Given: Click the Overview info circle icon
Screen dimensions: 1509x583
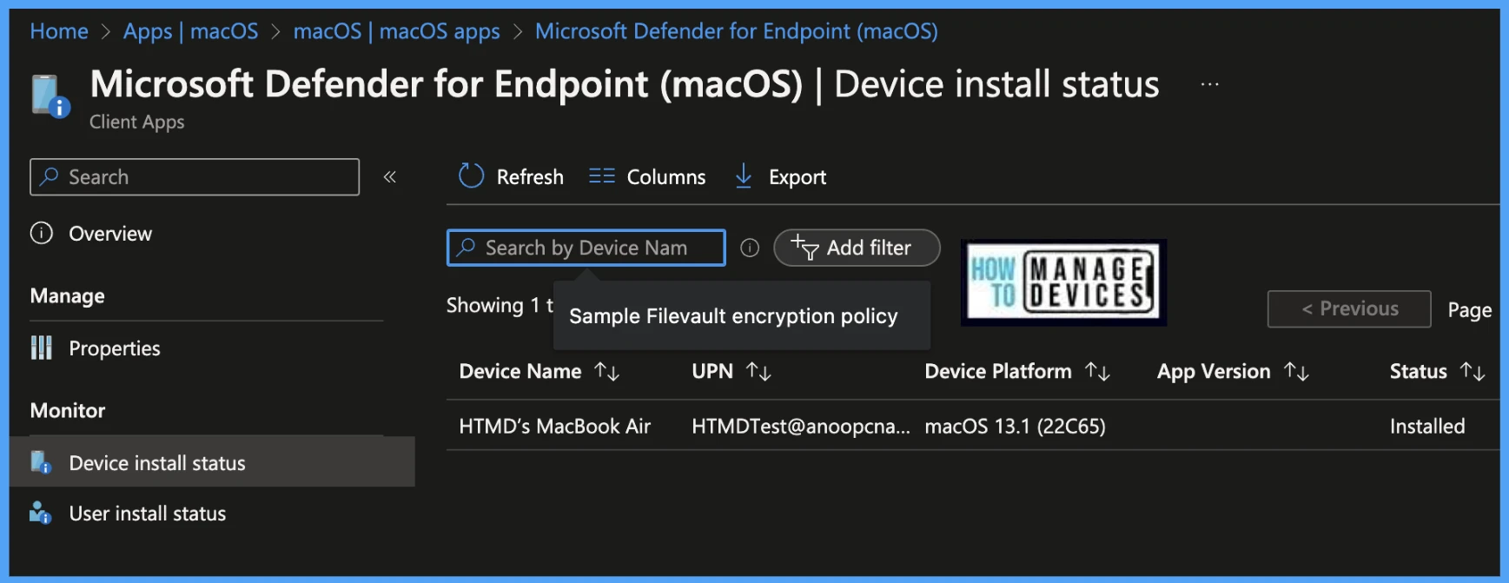Looking at the screenshot, I should [x=42, y=233].
